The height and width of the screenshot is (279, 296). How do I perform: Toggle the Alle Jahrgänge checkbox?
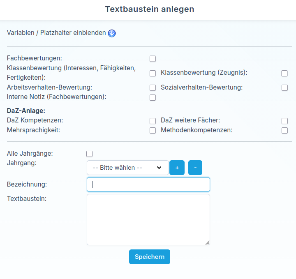90,154
